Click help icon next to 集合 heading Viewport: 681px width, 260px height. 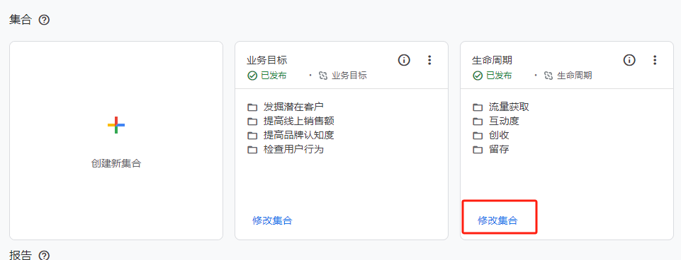[44, 20]
